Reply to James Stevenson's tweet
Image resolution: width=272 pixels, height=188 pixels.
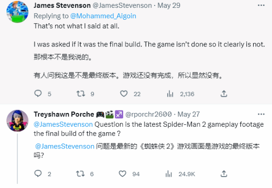(38, 93)
